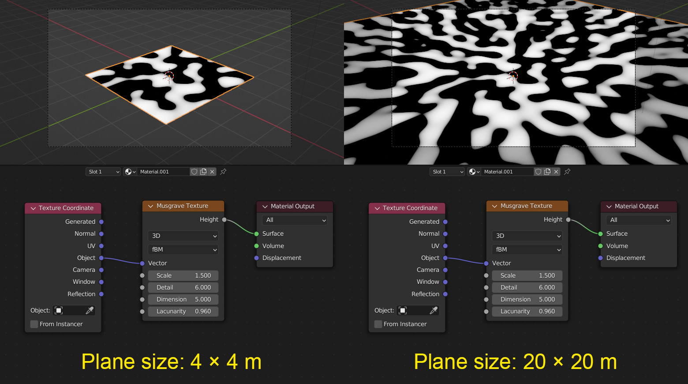Click the fake-user shield icon on right Material.001
The height and width of the screenshot is (384, 688).
(x=538, y=171)
